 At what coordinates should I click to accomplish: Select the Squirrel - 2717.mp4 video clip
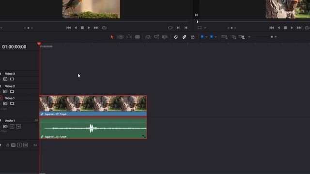click(x=93, y=106)
